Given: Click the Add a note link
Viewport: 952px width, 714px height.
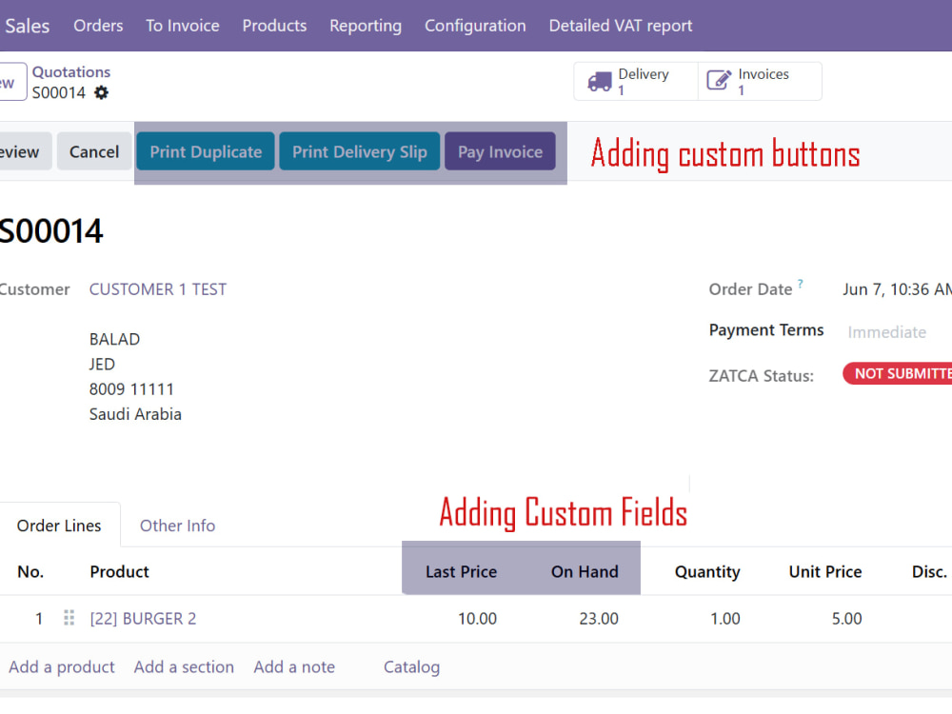Looking at the screenshot, I should [x=294, y=666].
